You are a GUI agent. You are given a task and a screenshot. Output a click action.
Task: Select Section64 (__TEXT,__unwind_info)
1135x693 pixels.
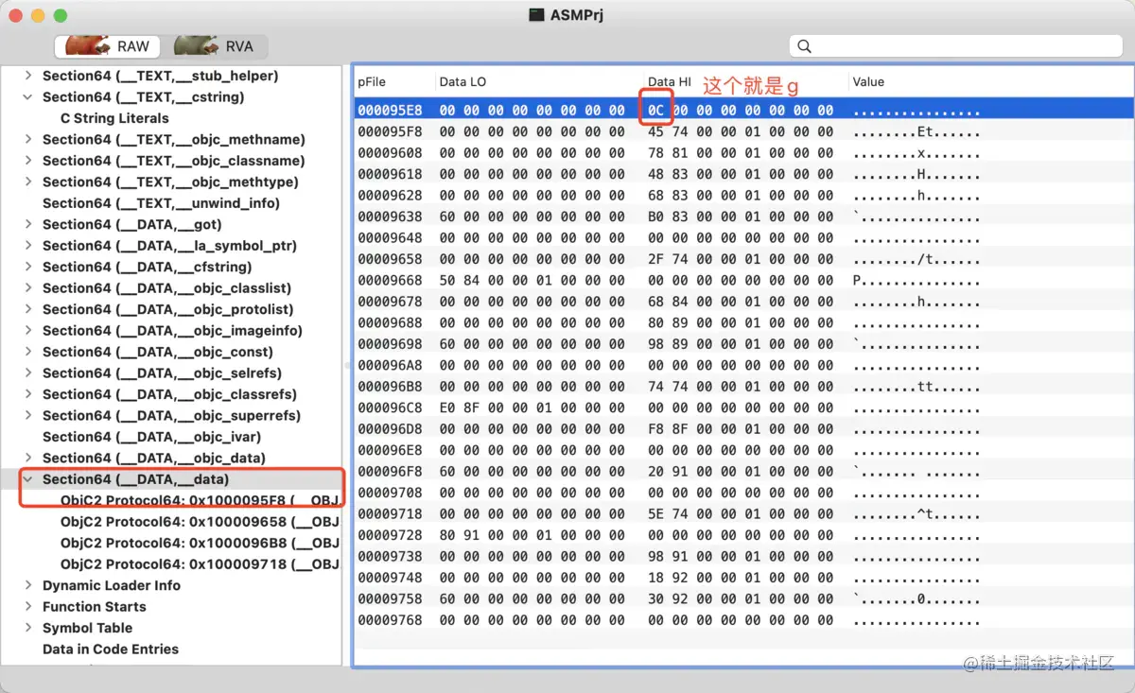click(161, 203)
